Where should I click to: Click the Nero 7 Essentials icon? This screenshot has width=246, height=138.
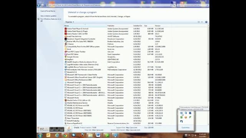(66, 118)
